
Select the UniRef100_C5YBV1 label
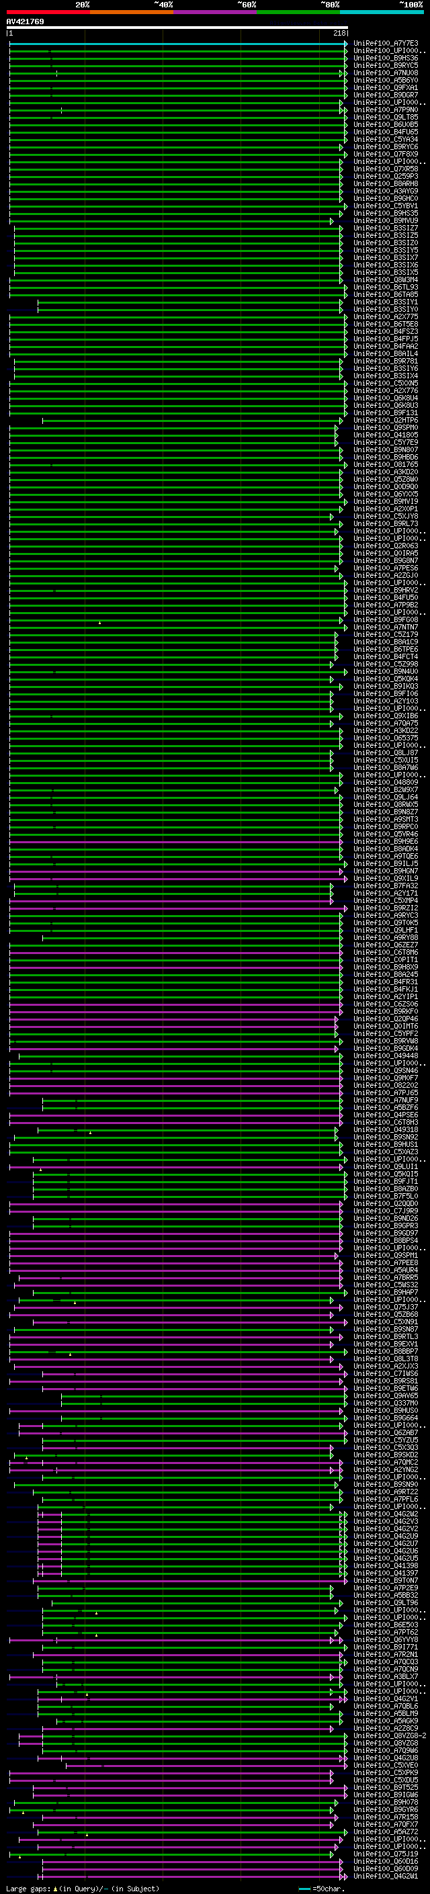(x=386, y=206)
